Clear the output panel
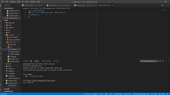Screen dimensions: 170x95 click(160, 61)
